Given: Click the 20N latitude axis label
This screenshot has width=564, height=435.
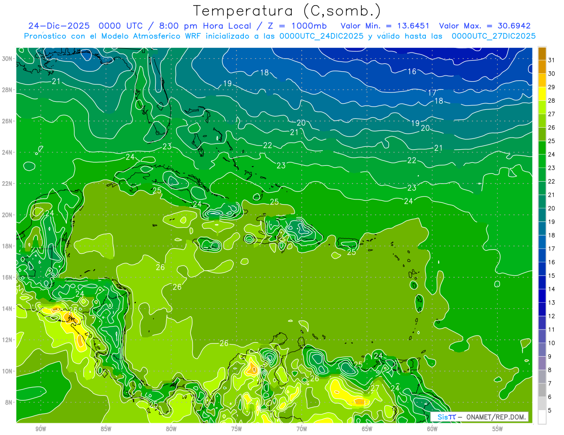Looking at the screenshot, I should pos(8,215).
